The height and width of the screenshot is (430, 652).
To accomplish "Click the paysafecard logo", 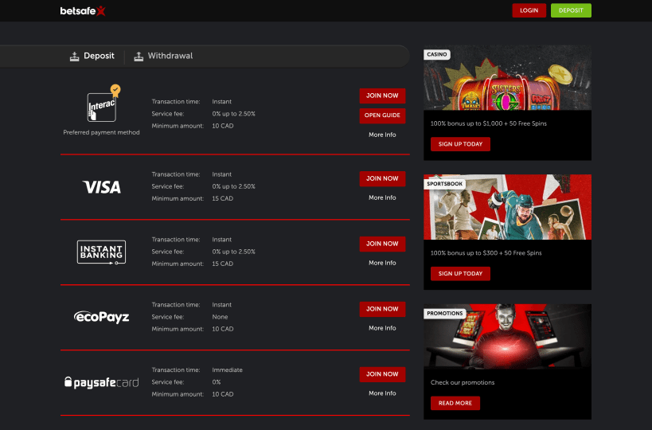I will pos(101,382).
